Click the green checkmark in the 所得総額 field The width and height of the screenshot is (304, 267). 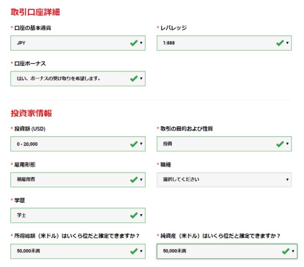134,251
